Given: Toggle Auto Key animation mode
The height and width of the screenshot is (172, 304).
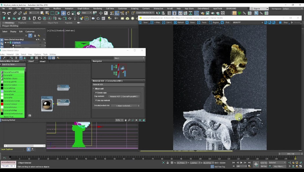Looking at the screenshot, I should point(264,163).
